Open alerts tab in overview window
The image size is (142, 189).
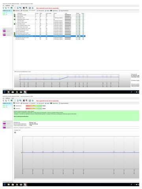64,103
